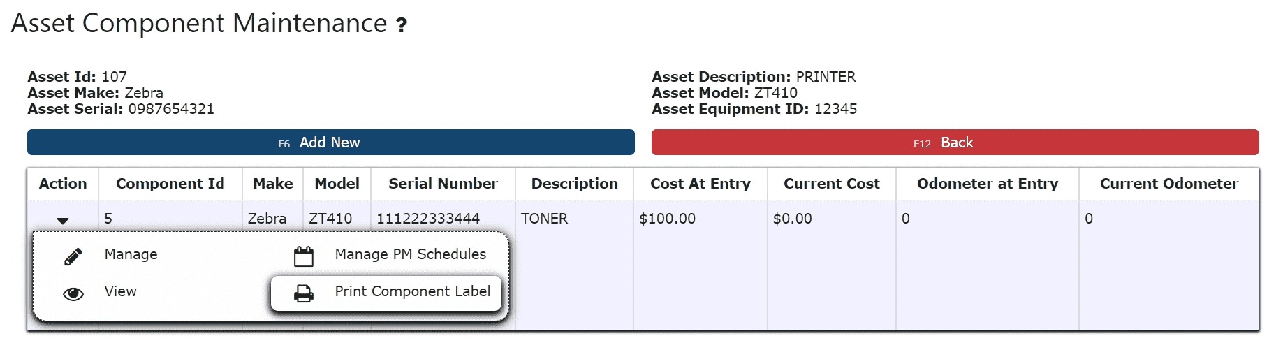1276x343 pixels.
Task: Click the Odometer at Entry column header
Action: pos(988,184)
